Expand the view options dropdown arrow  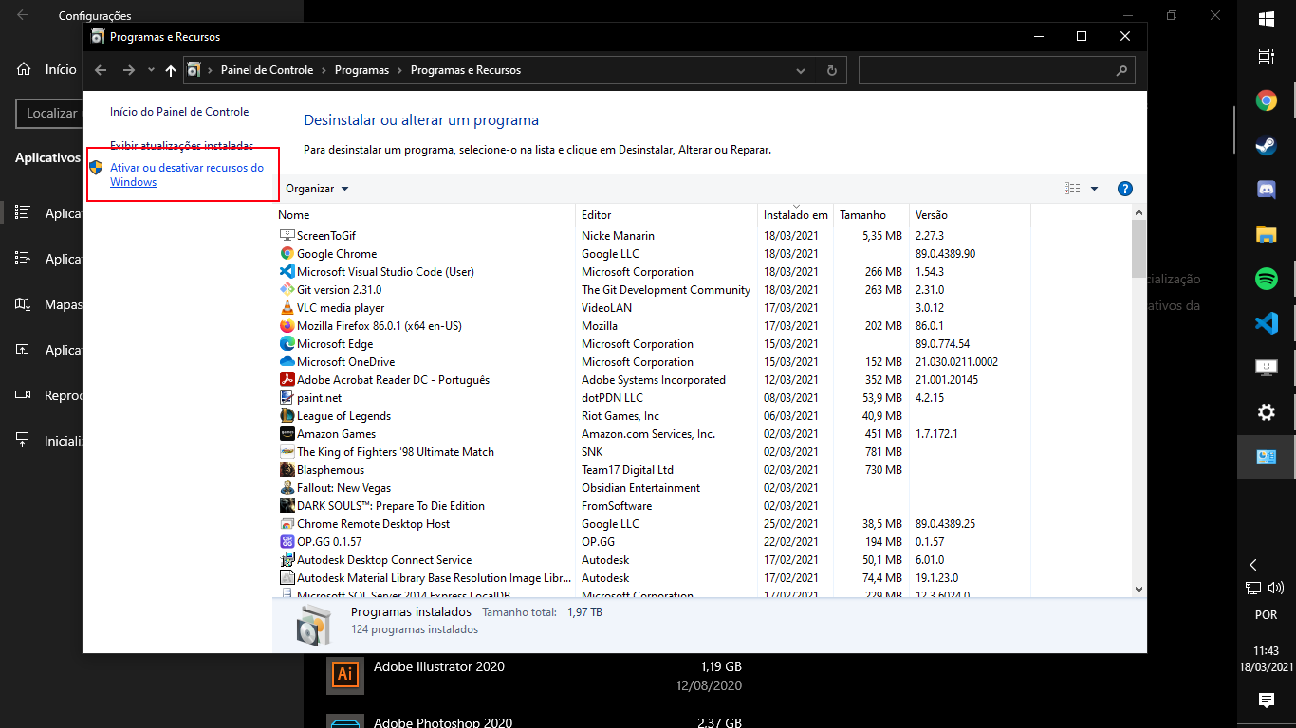click(x=1094, y=189)
